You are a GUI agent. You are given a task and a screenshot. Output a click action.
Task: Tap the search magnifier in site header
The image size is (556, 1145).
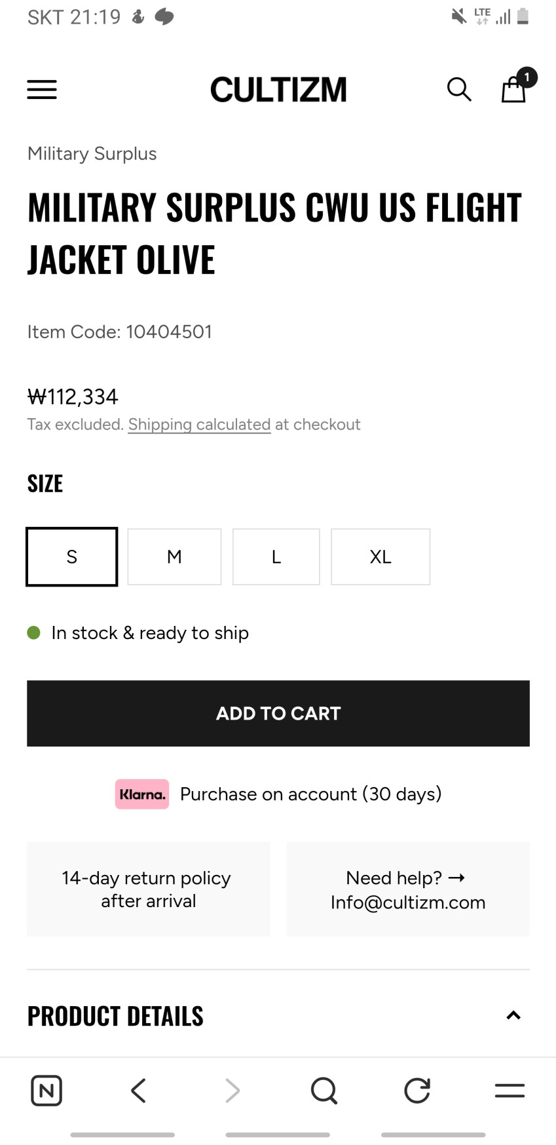[458, 89]
